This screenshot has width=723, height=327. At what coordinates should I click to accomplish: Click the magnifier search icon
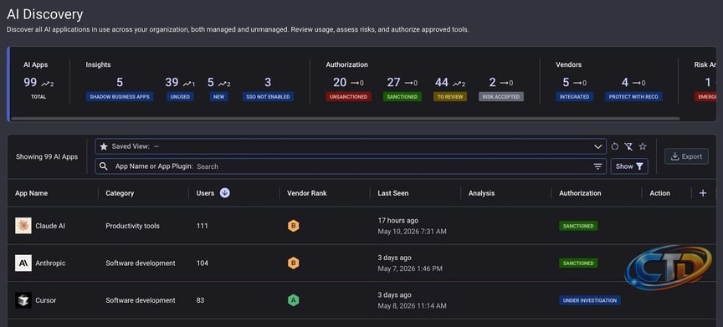(x=104, y=166)
